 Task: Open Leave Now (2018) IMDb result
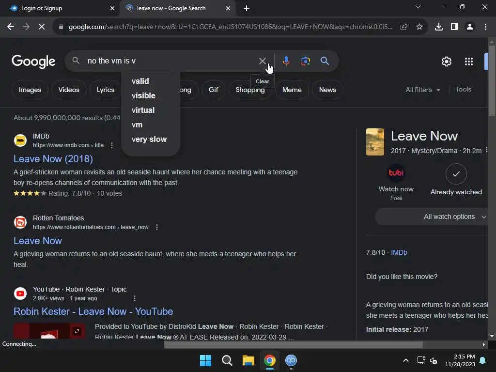[x=53, y=159]
